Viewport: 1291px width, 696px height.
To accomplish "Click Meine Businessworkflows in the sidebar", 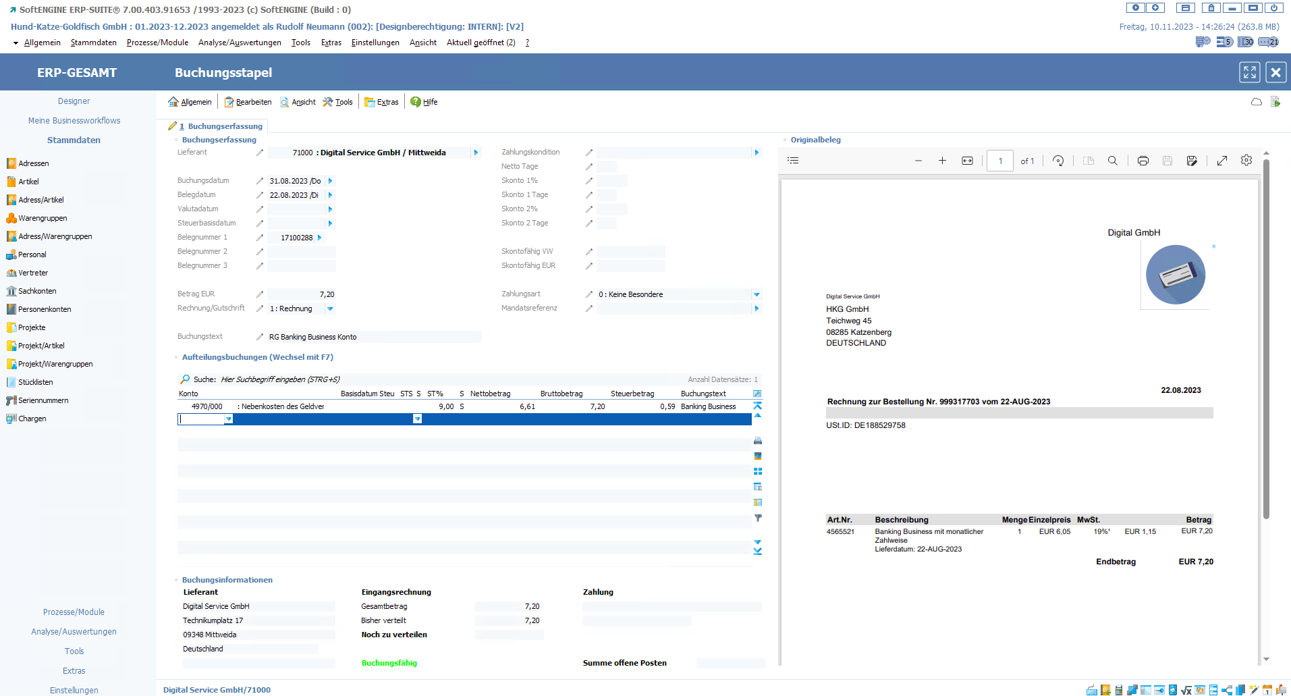I will click(x=74, y=121).
